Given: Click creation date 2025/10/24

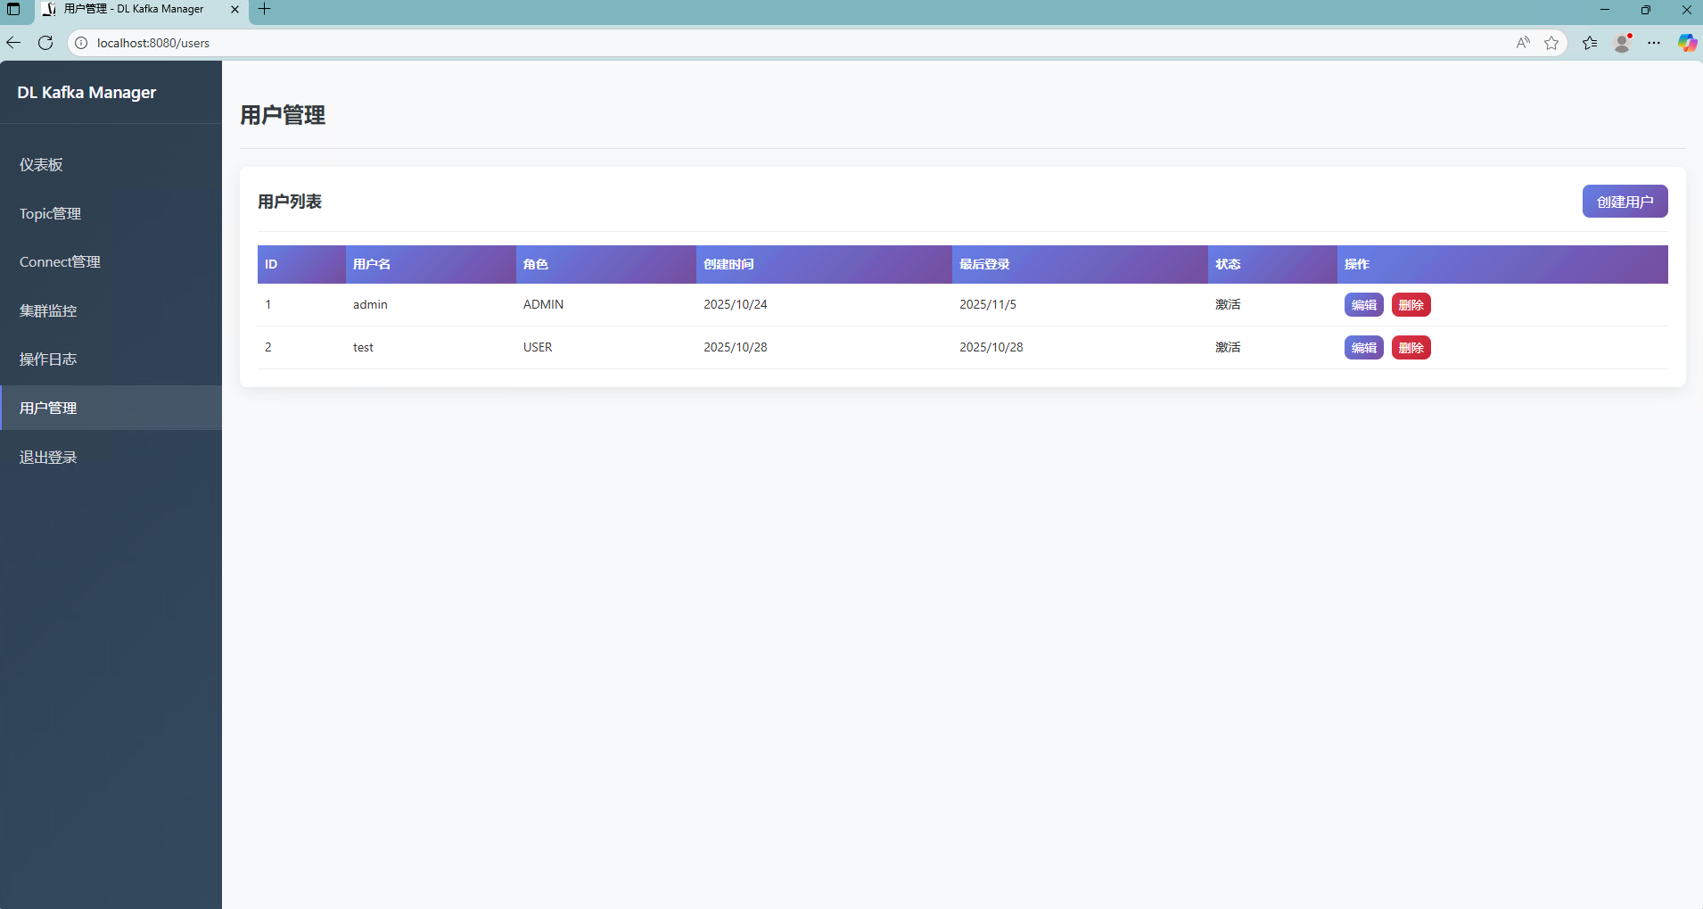Looking at the screenshot, I should [736, 305].
